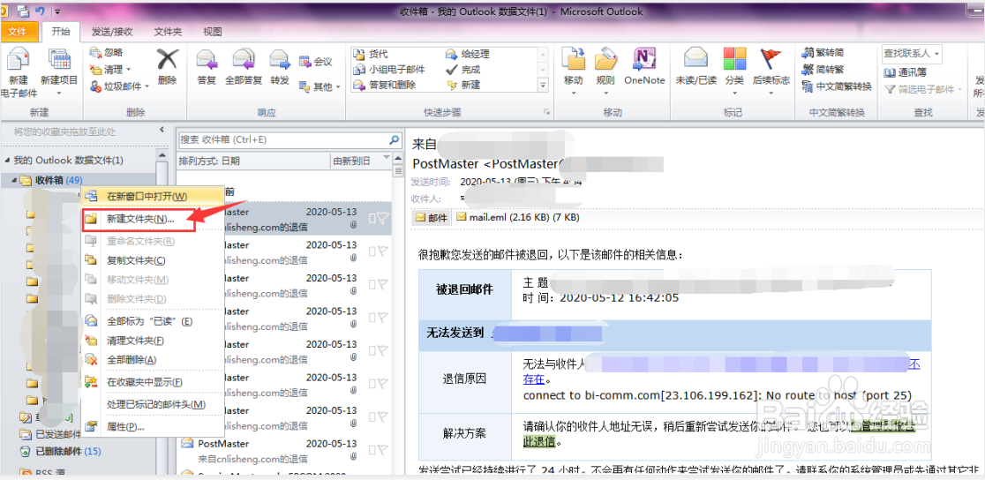Open Filter Email (筛选电子邮件) dropdown
The image size is (985, 480).
click(x=924, y=89)
